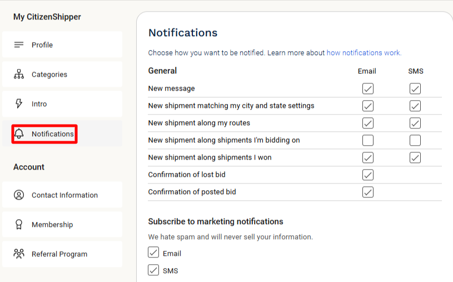Image resolution: width=453 pixels, height=282 pixels.
Task: Uncheck Email for New message
Action: pos(368,88)
